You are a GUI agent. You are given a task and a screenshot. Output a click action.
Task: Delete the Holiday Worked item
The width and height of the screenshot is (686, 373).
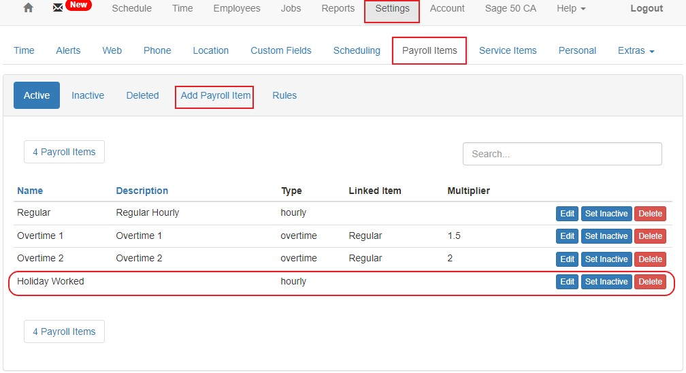click(x=650, y=282)
